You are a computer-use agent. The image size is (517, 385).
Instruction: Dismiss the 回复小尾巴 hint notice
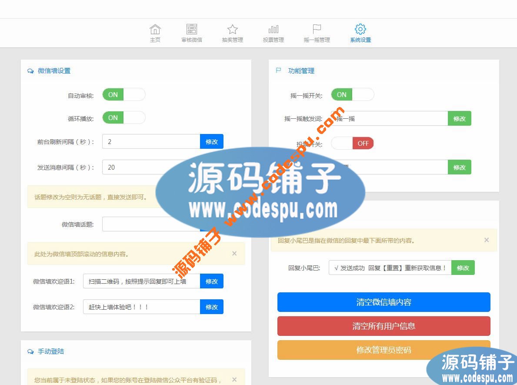pyautogui.click(x=486, y=240)
